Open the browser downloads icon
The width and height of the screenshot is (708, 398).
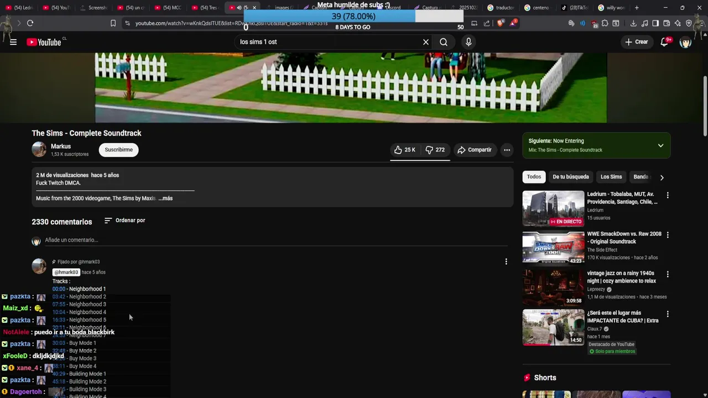pos(633,23)
